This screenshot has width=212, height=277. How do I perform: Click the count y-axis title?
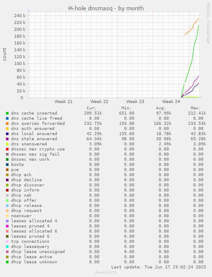point(4,54)
